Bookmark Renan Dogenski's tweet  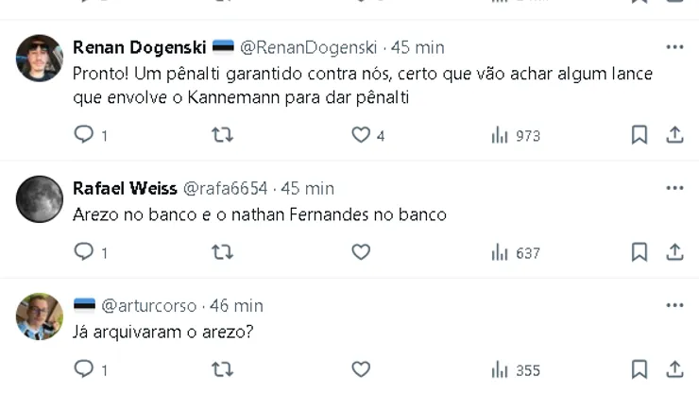639,135
